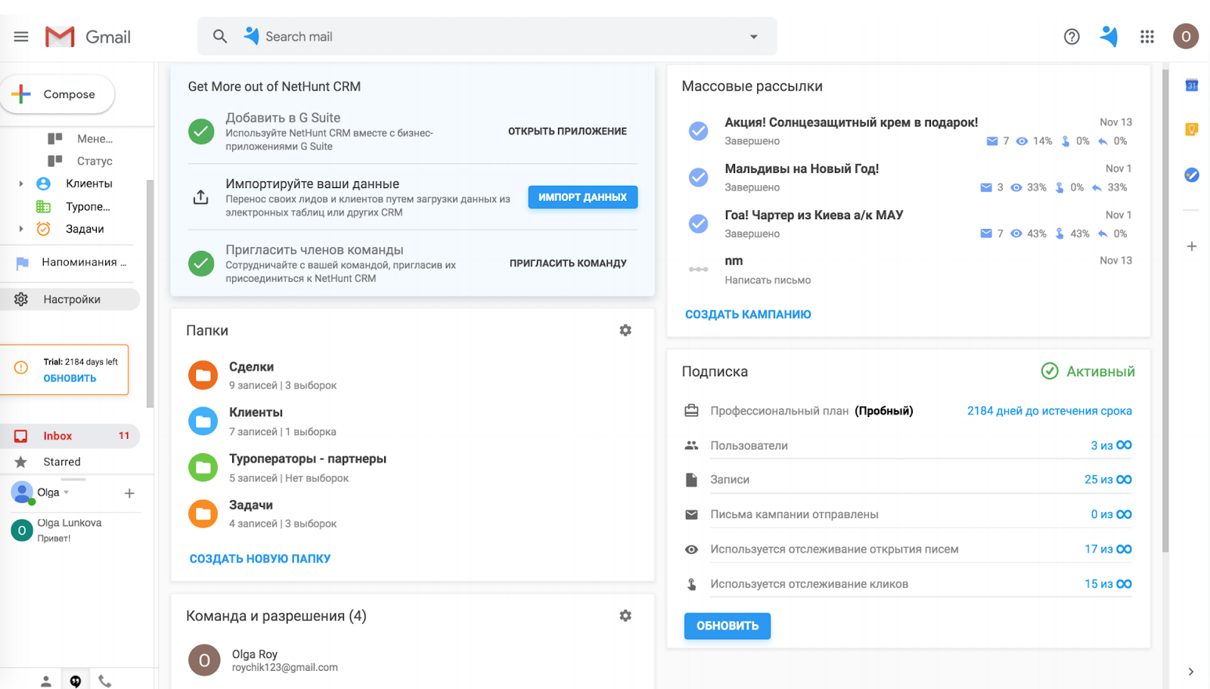Open the account avatar menu

coord(1186,36)
